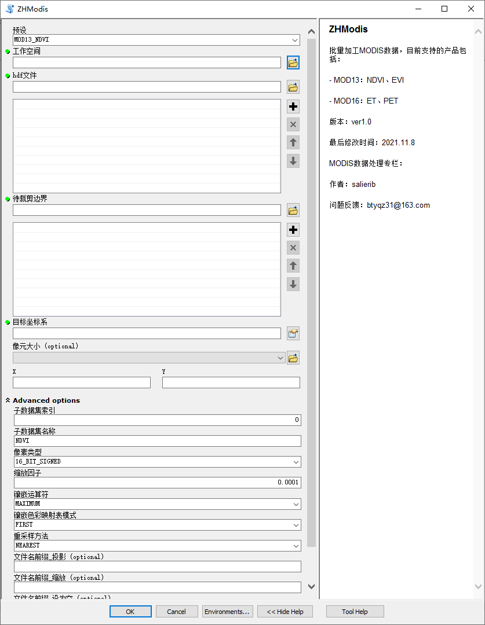This screenshot has width=485, height=625.
Task: Open the workspace (工作空间) folder browser
Action: click(293, 62)
